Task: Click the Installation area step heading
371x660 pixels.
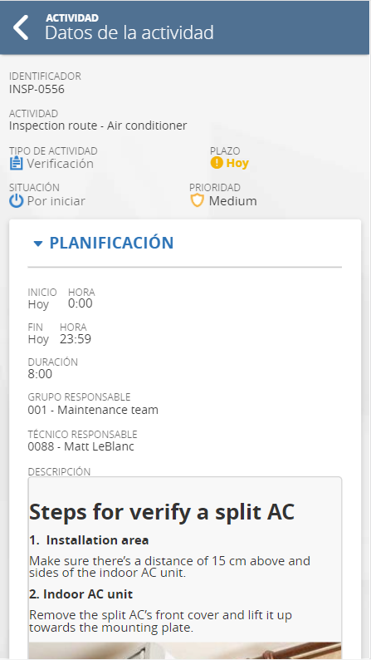Action: [x=89, y=540]
